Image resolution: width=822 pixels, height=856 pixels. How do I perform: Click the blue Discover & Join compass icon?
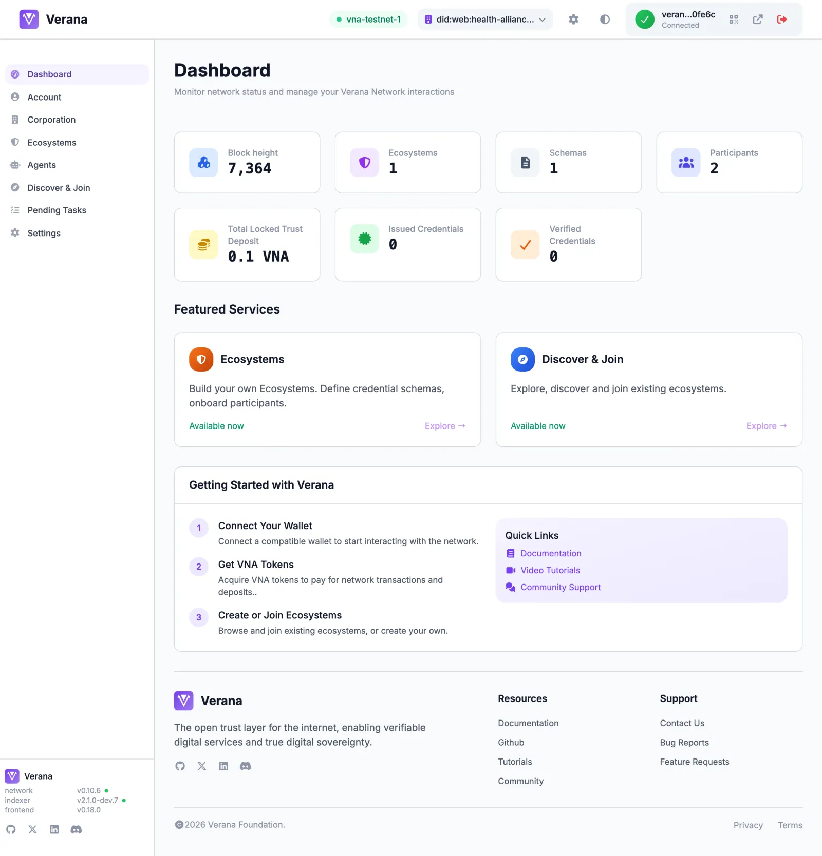(x=522, y=359)
